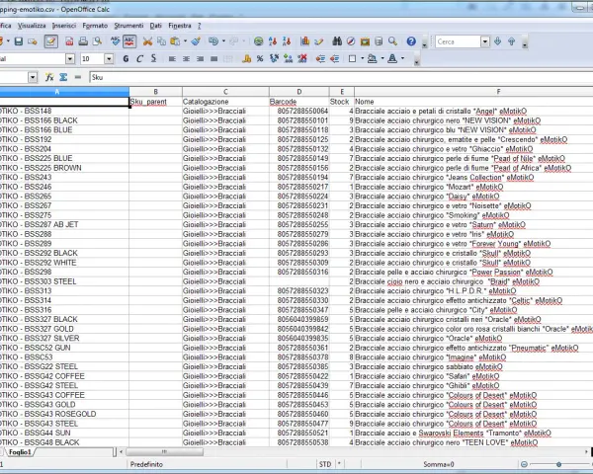Click the Zoom magnifier icon
Screen dimensions: 593x474
coord(392,41)
